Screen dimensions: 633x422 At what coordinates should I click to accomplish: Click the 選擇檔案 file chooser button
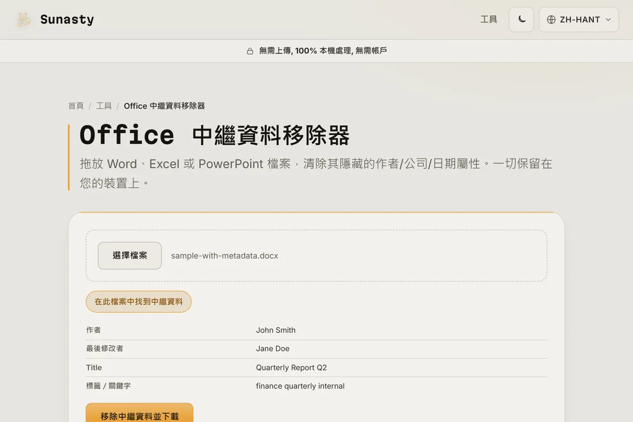coord(129,256)
